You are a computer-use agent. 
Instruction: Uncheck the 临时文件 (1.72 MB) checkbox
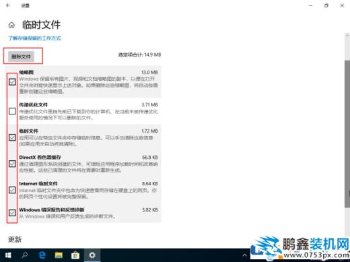[x=12, y=137]
